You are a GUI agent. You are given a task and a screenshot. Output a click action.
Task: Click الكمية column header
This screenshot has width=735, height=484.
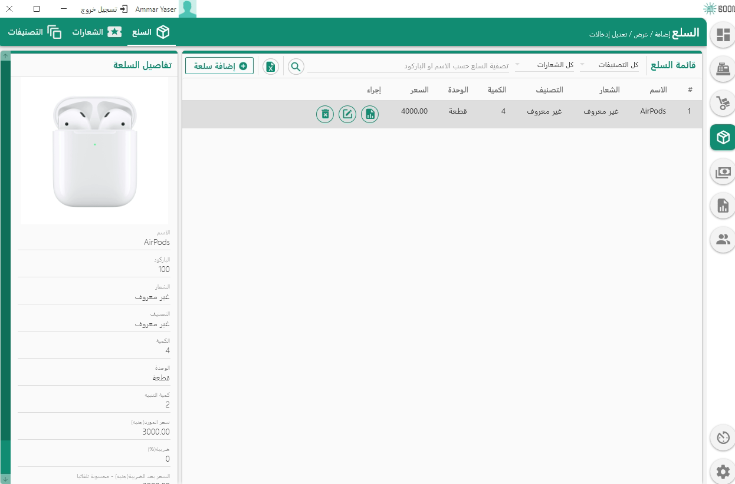(497, 90)
